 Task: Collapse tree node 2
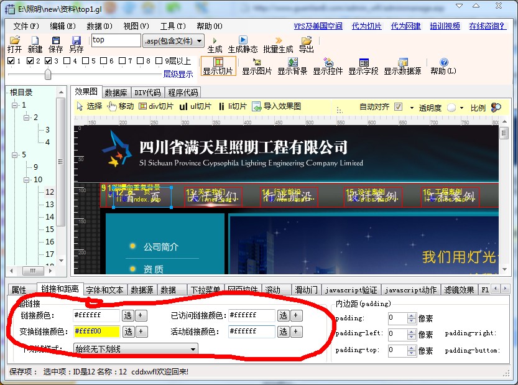26,118
